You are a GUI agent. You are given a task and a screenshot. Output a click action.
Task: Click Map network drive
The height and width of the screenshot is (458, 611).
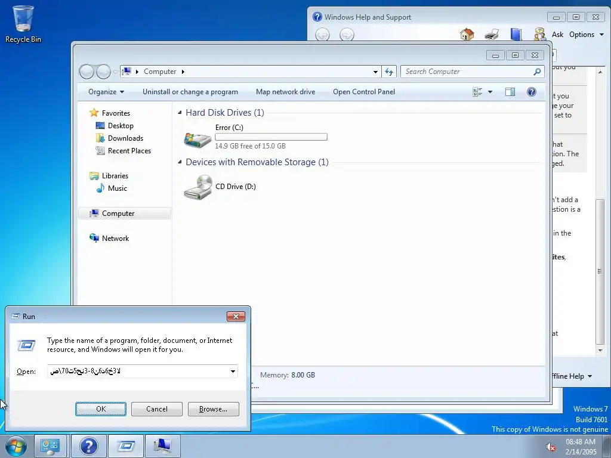285,92
